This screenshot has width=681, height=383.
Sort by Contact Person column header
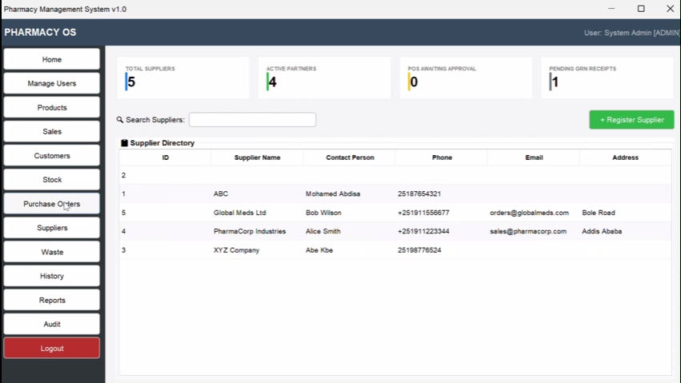click(x=350, y=158)
